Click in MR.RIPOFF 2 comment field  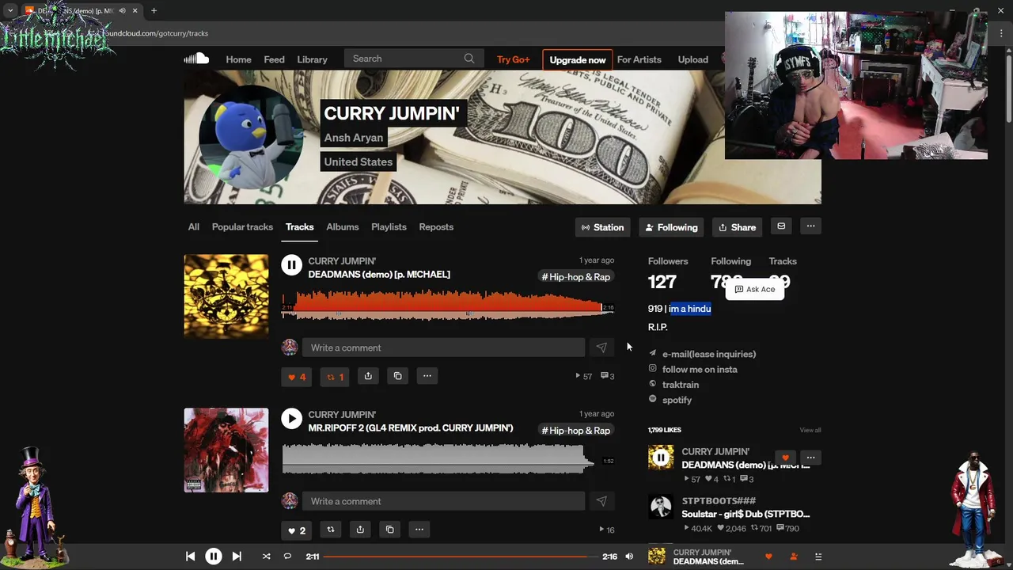click(443, 501)
